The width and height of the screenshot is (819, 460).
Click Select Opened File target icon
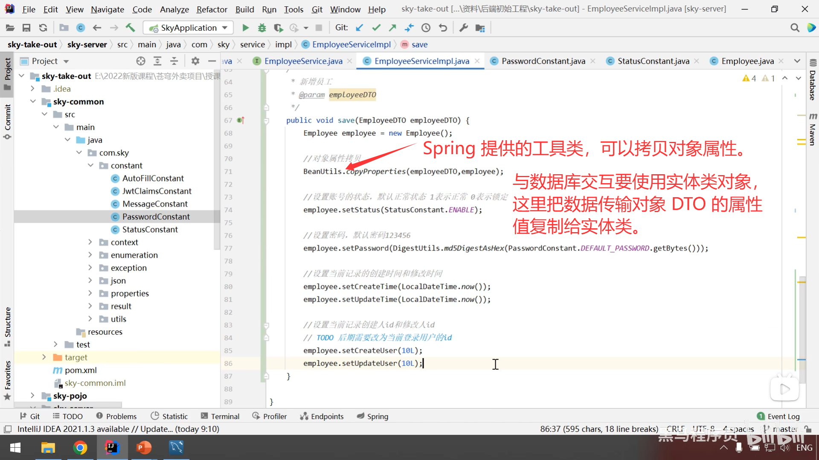[141, 61]
